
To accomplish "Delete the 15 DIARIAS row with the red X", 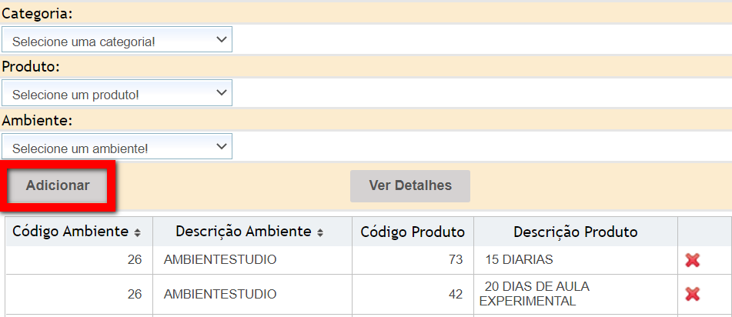I will coord(692,260).
